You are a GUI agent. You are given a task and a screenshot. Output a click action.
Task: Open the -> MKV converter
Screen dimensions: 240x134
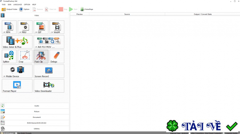(25, 27)
